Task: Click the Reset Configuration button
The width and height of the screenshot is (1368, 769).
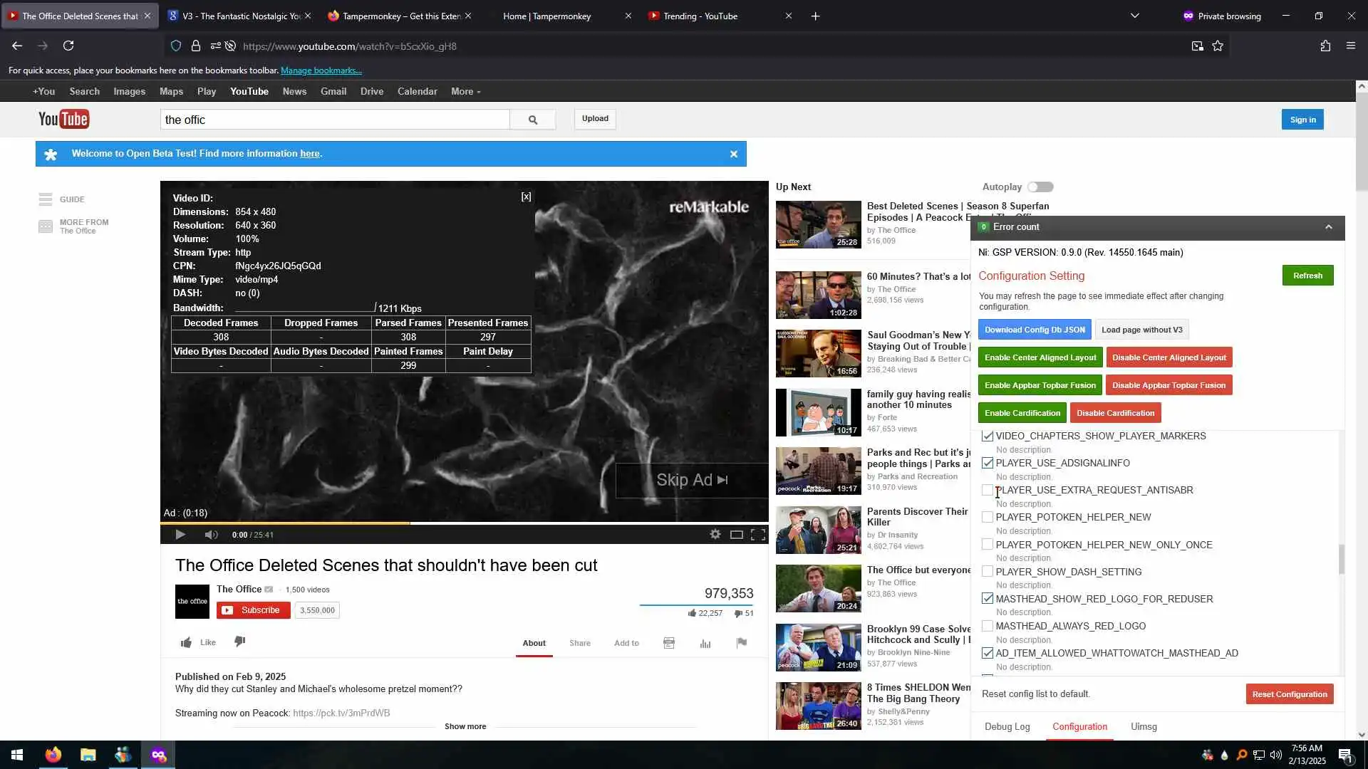Action: click(1289, 694)
